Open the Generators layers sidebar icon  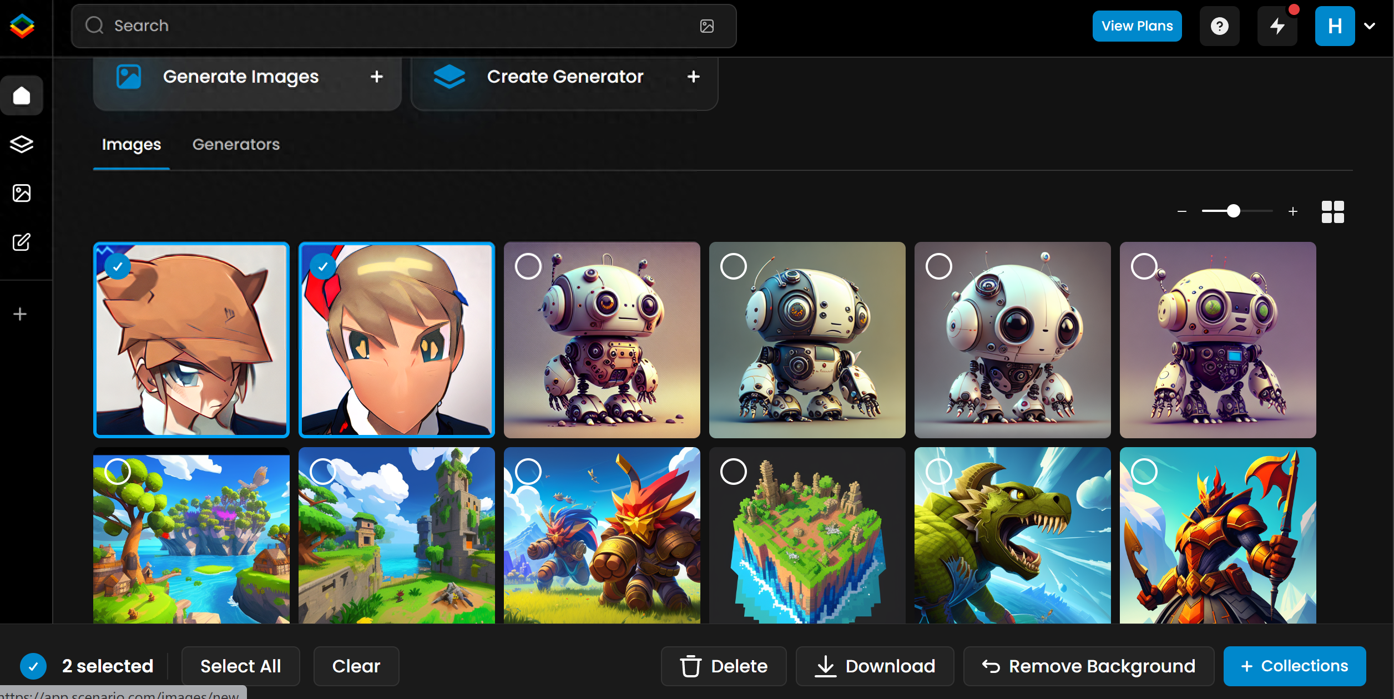(x=22, y=144)
